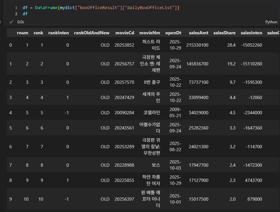Click the green cell execution checkmark
The width and height of the screenshot is (280, 212).
coord(11,22)
